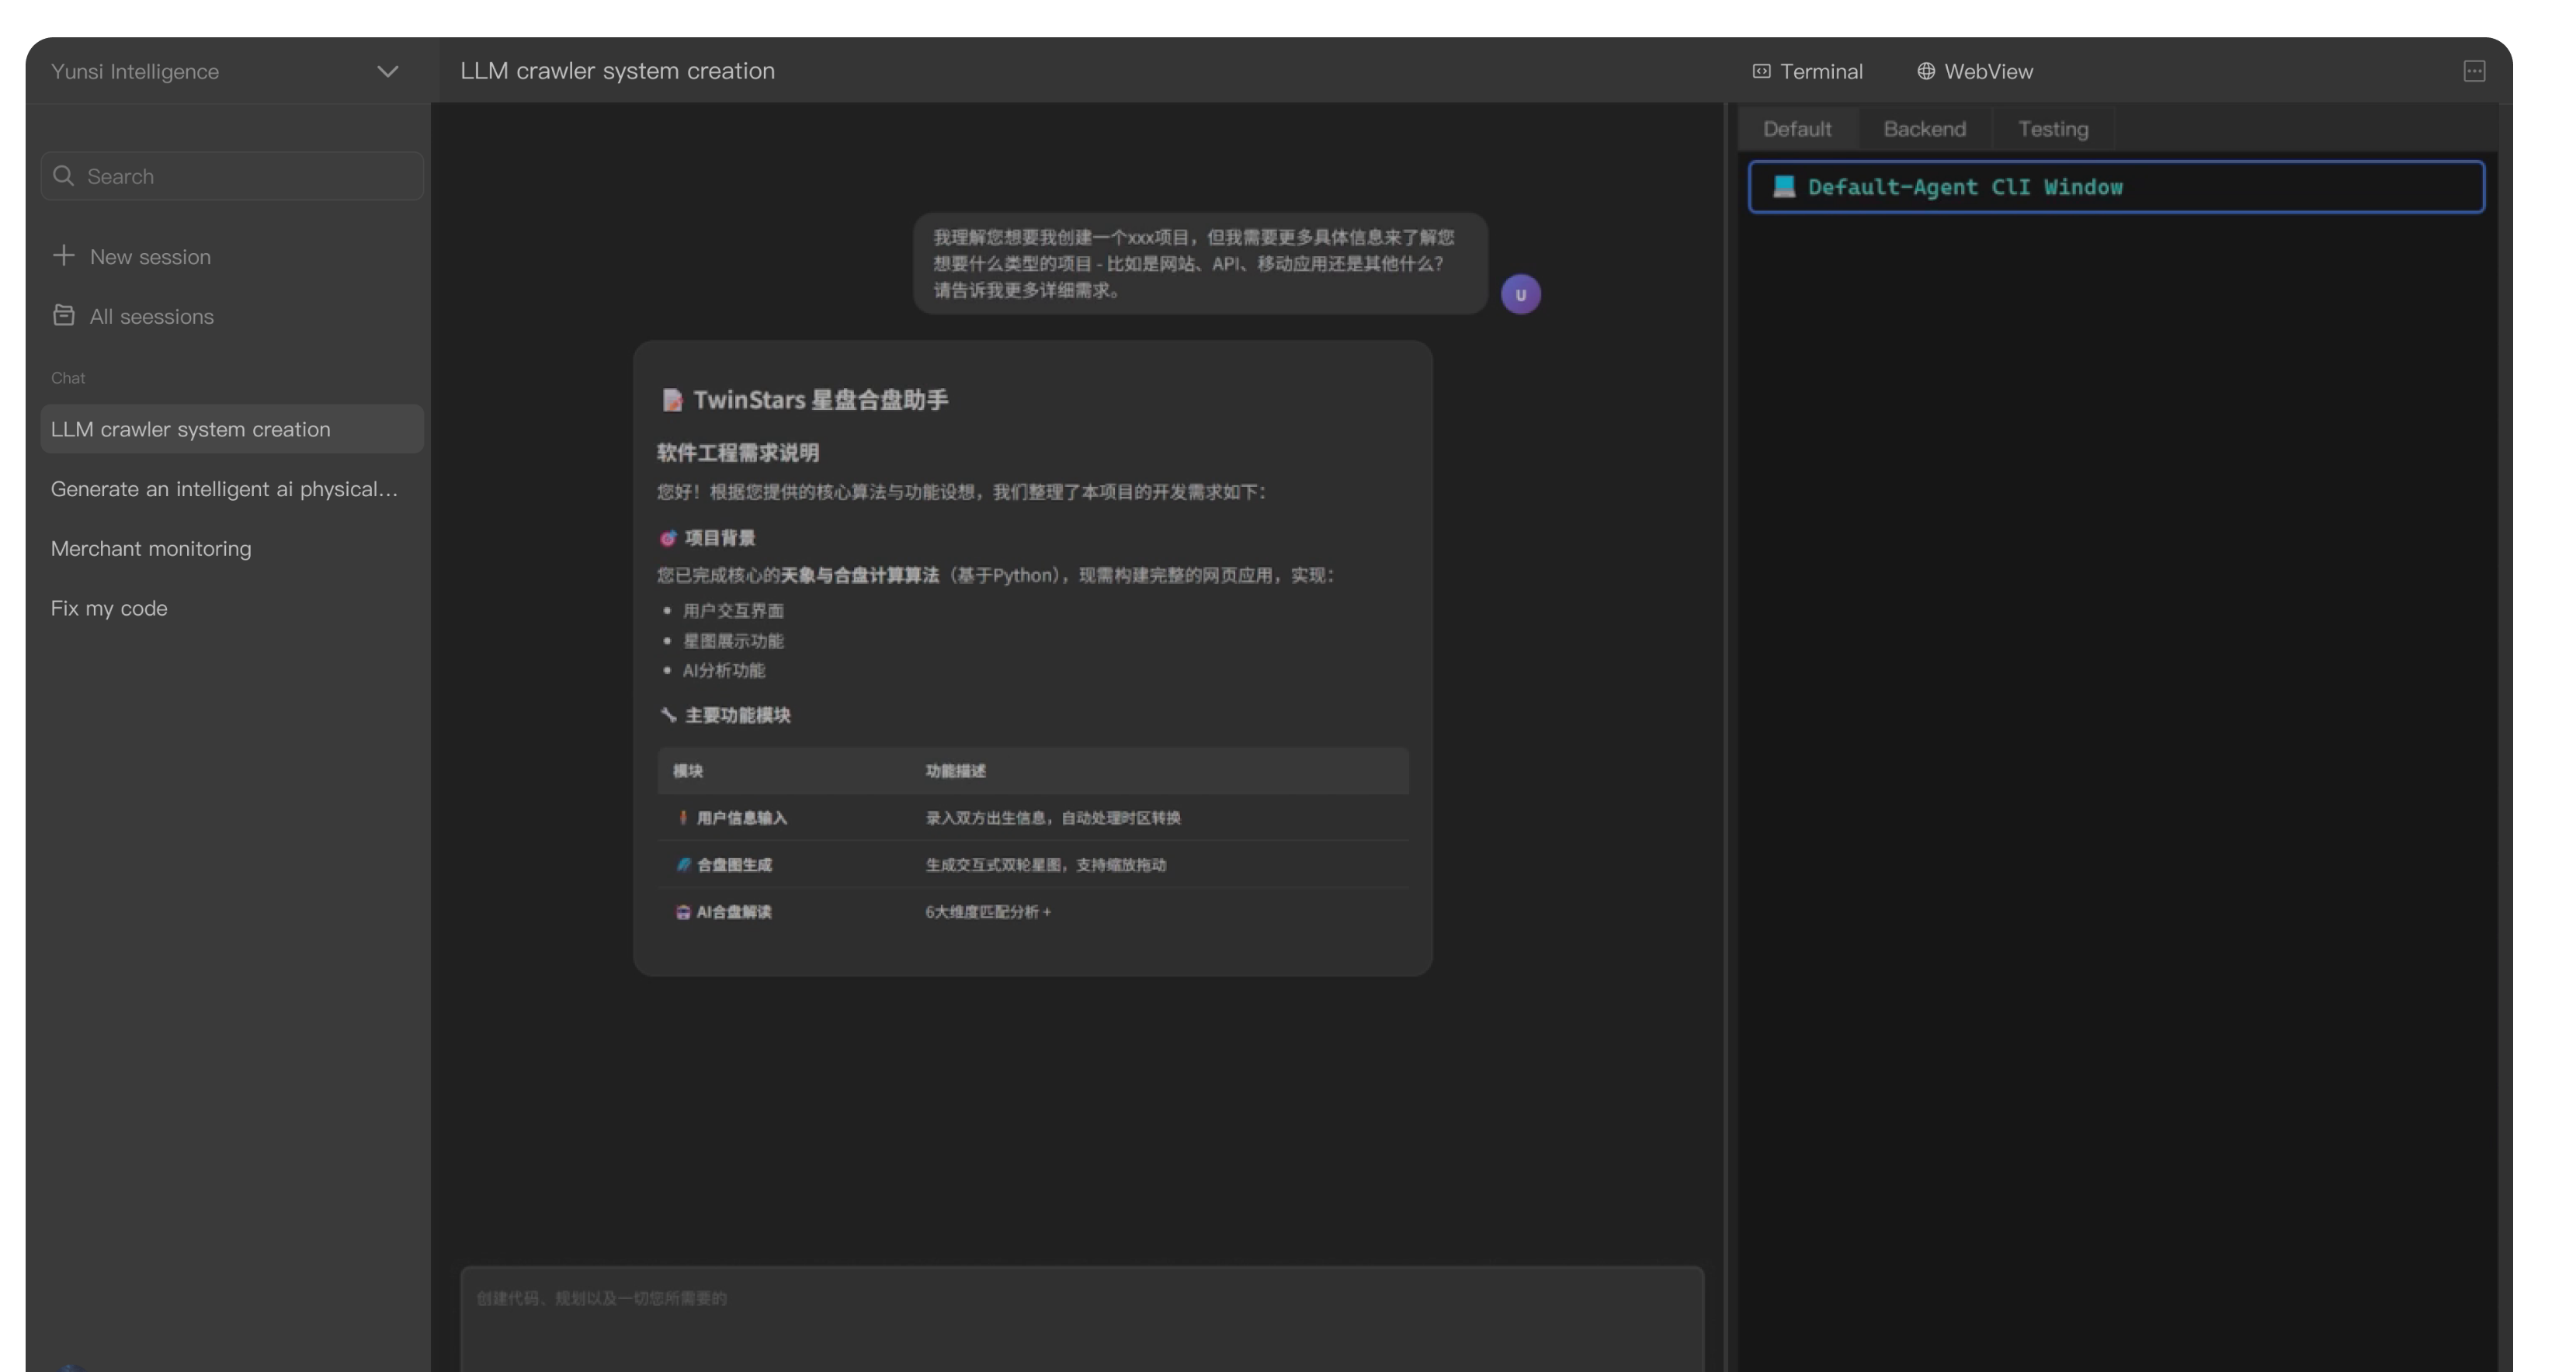Click the WebView globe icon
Screen dimensions: 2576x1372
(x=1926, y=71)
